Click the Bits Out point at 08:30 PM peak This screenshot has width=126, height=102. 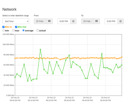[x=69, y=55]
